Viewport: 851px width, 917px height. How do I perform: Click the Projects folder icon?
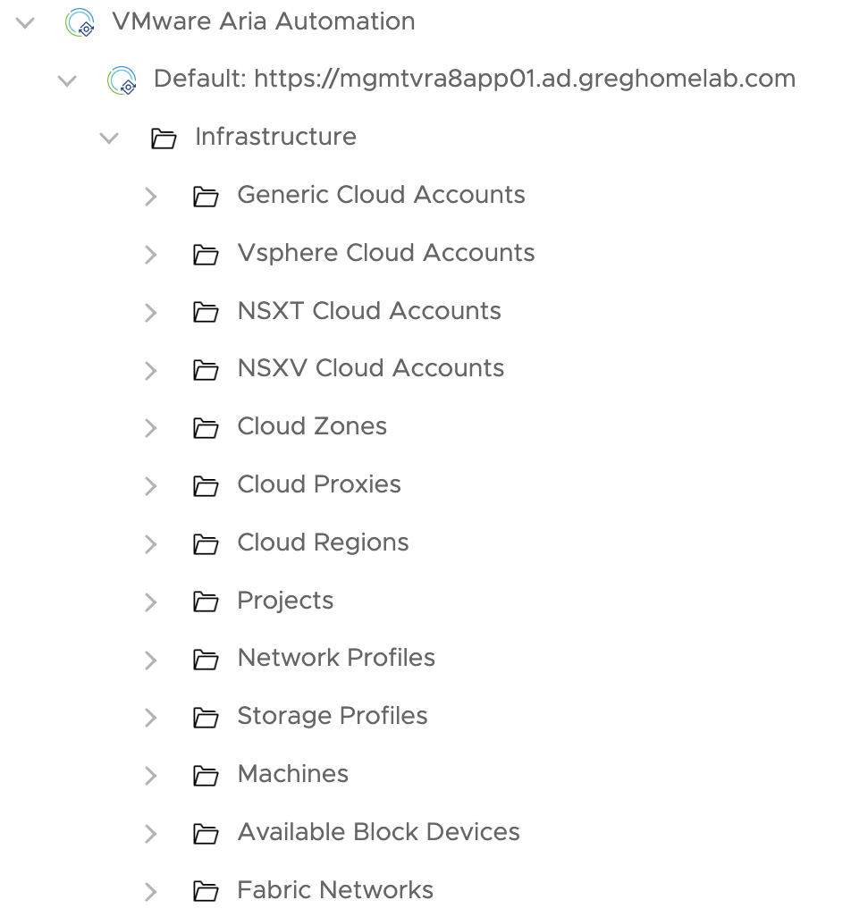206,602
